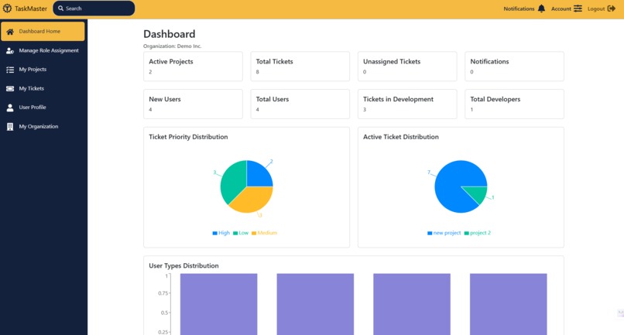Click the Manage Role Assignment user icon
The height and width of the screenshot is (335, 624).
[x=10, y=50]
